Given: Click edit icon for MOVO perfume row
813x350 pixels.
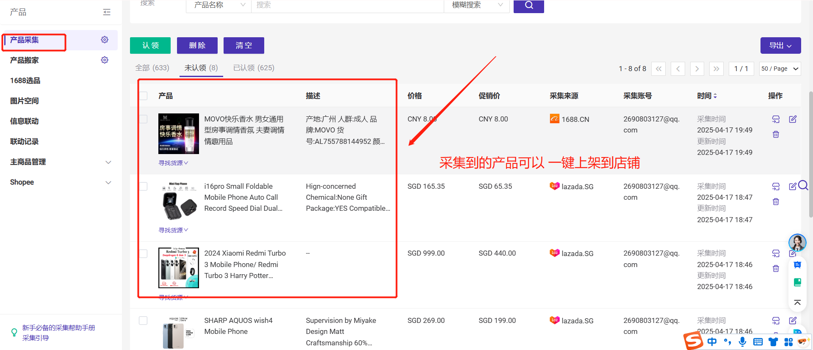Looking at the screenshot, I should (793, 119).
